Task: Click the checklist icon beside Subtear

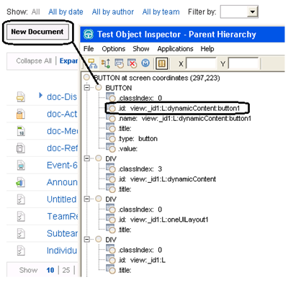Action: tap(21, 233)
